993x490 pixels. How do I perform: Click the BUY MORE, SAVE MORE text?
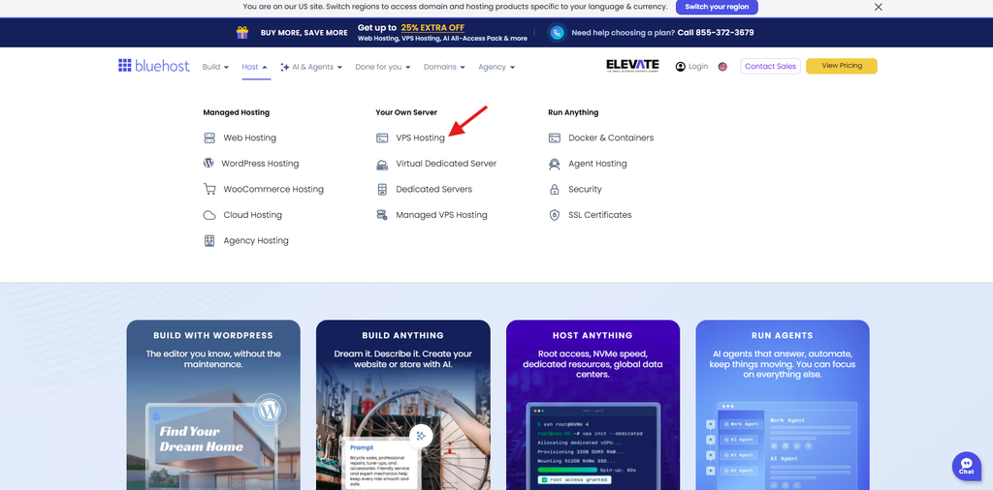304,33
